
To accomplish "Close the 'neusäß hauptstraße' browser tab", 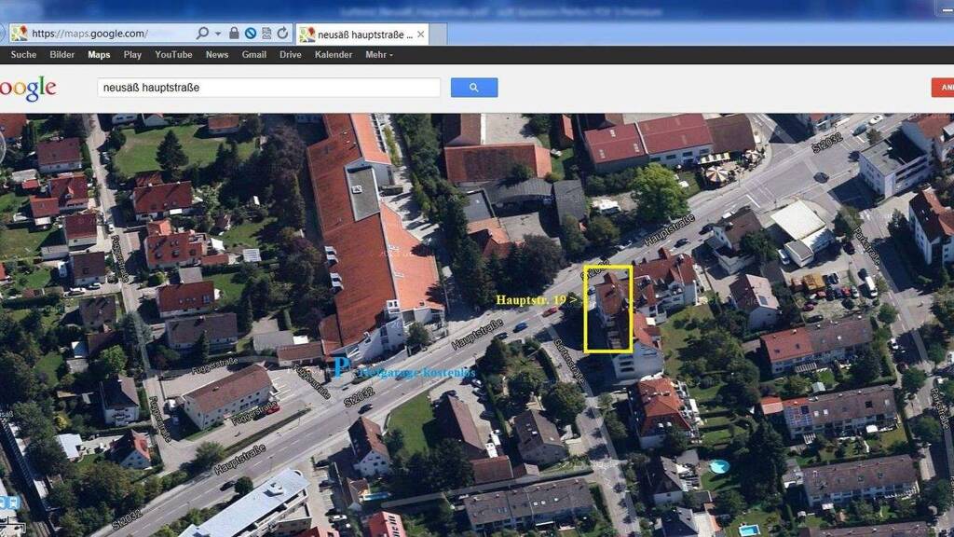I will coord(421,34).
